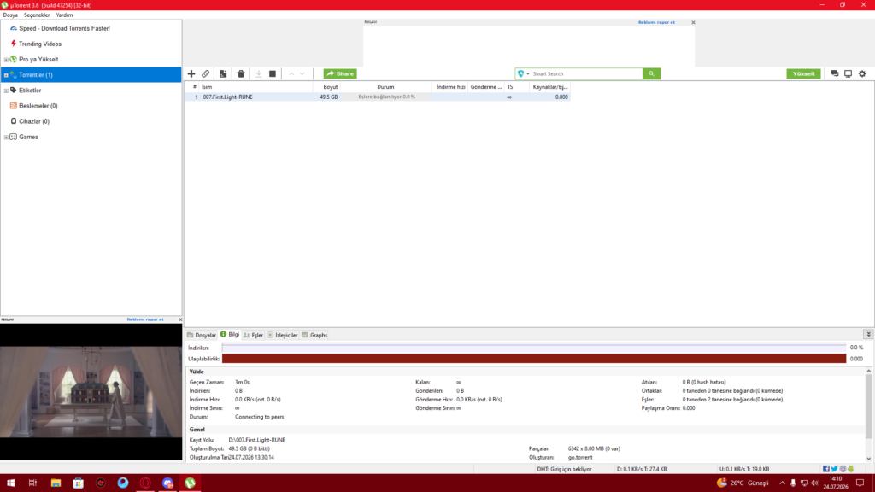Click the Create New Torrent file icon
This screenshot has width=875, height=492.
pyautogui.click(x=223, y=73)
